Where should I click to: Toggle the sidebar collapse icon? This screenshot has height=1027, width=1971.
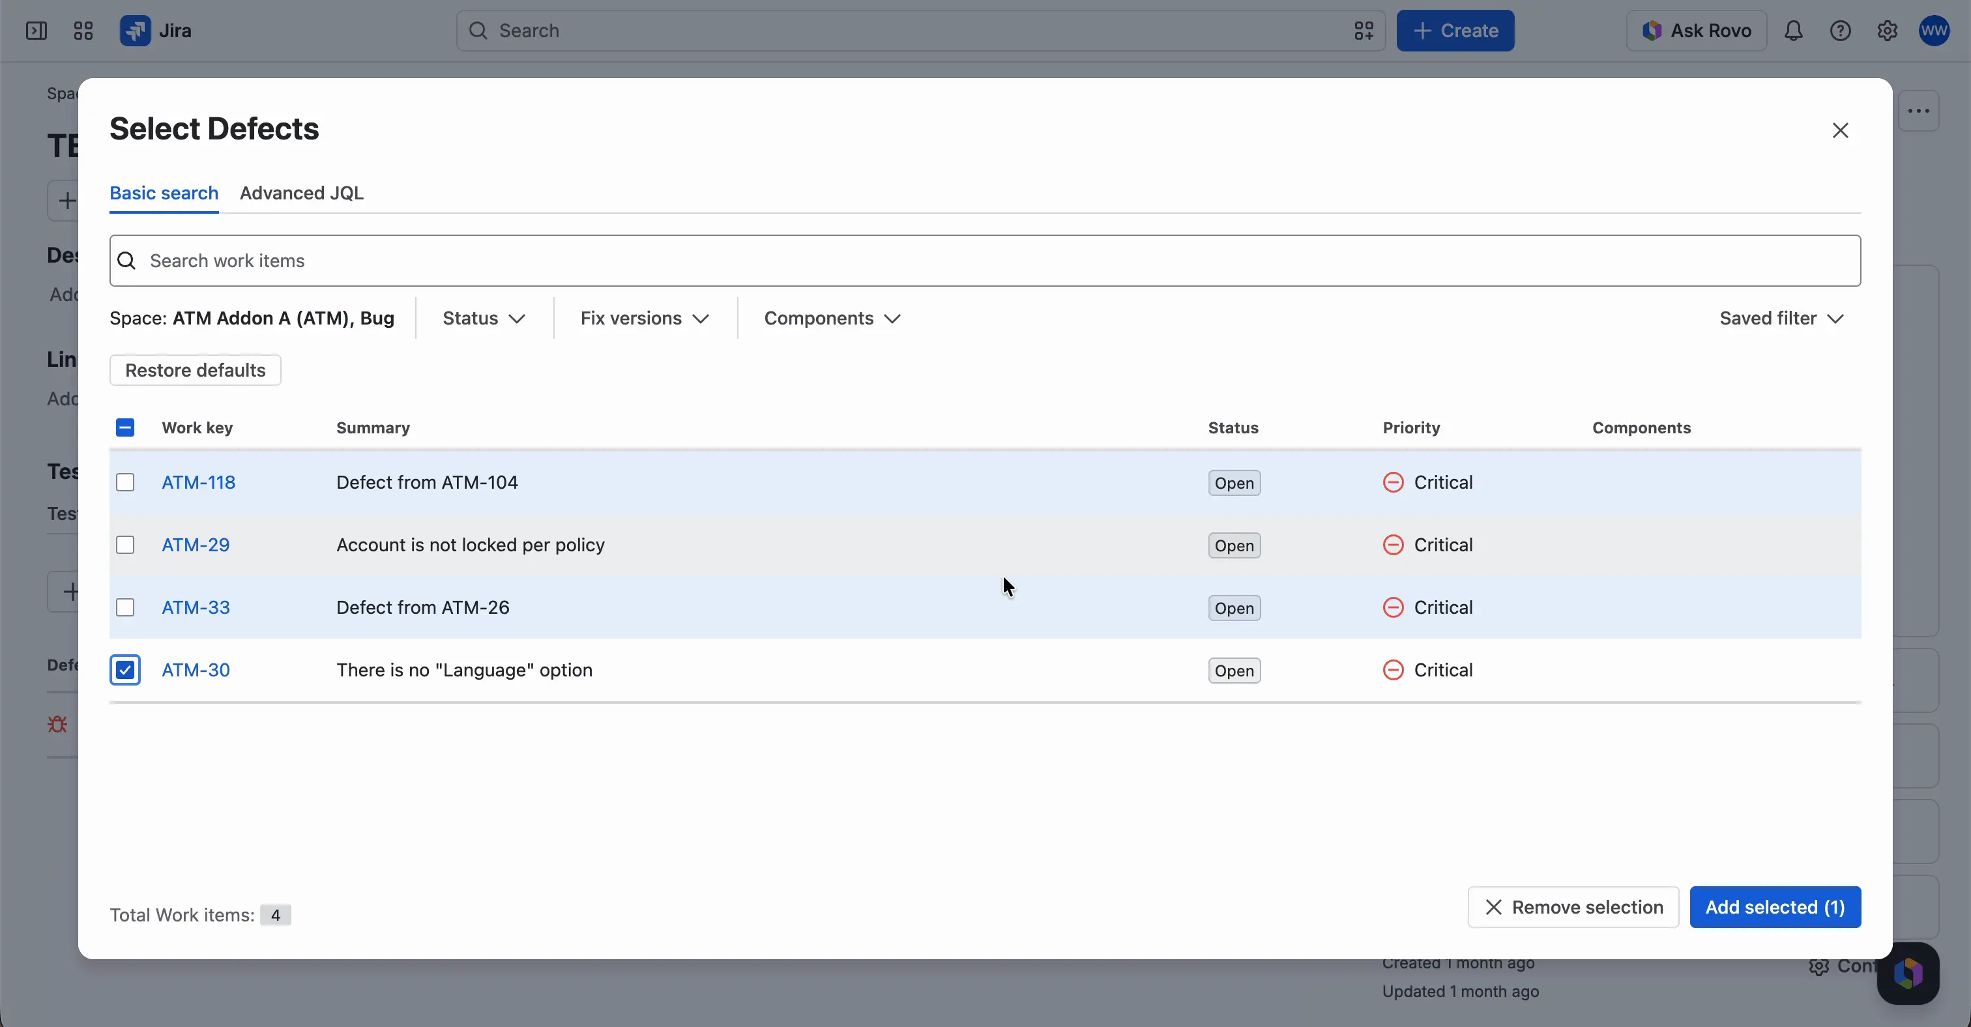pyautogui.click(x=36, y=31)
